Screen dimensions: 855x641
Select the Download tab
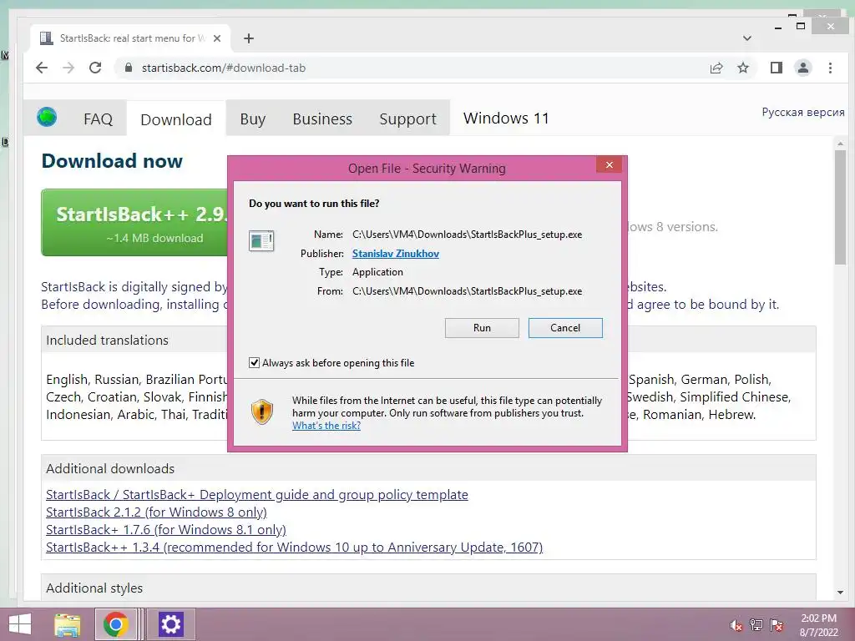click(176, 119)
